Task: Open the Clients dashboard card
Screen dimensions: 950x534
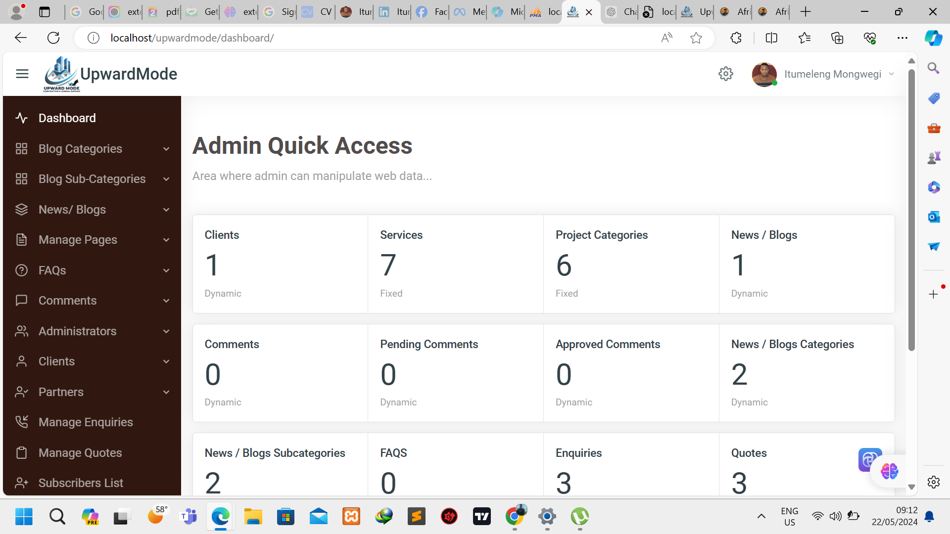Action: (x=280, y=264)
